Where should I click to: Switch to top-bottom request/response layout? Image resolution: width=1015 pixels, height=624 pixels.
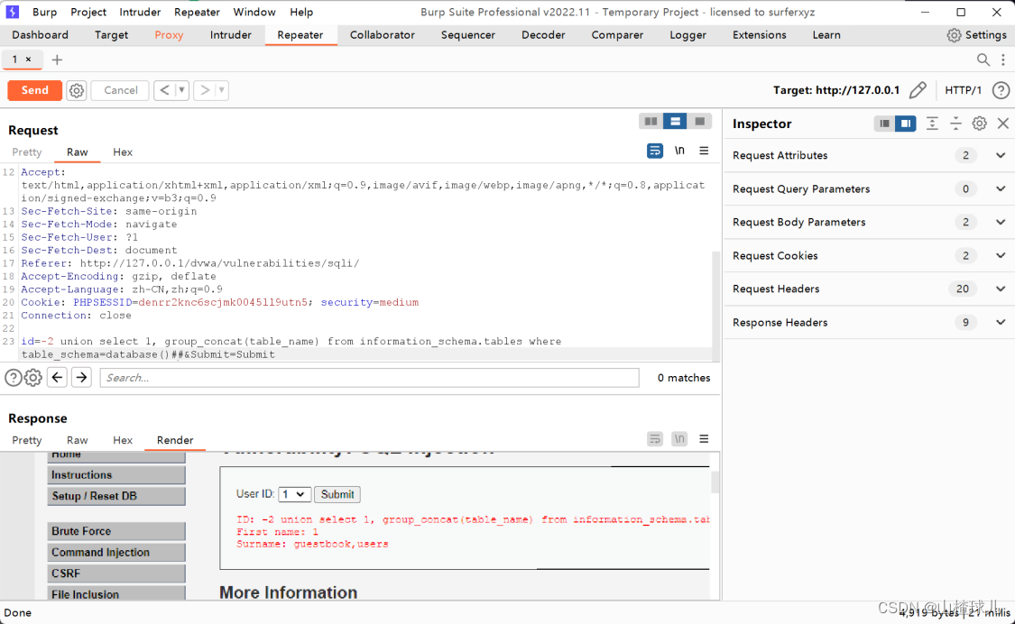pyautogui.click(x=675, y=121)
